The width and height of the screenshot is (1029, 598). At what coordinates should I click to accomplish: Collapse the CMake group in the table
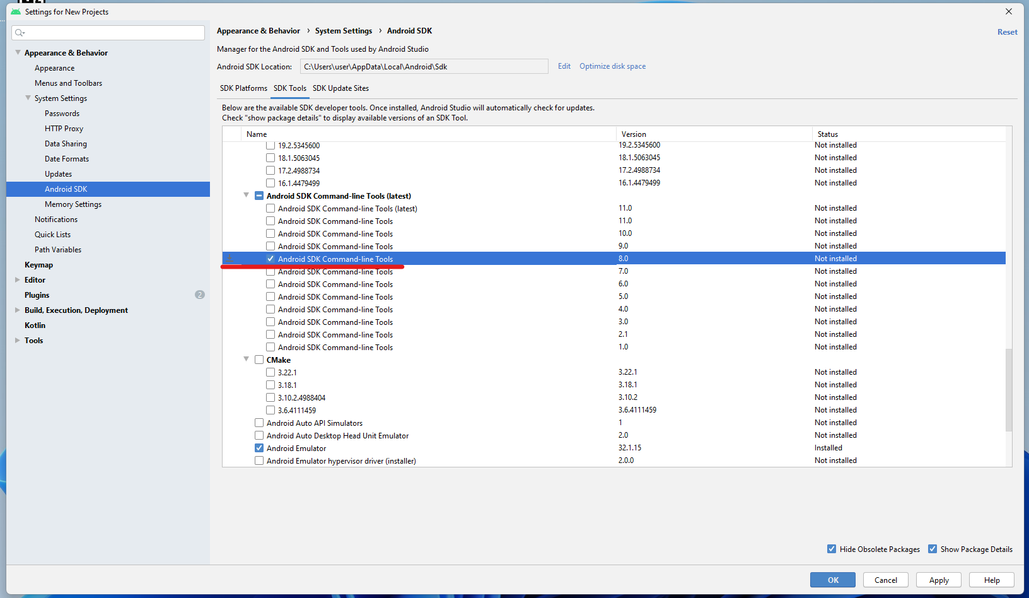[247, 359]
